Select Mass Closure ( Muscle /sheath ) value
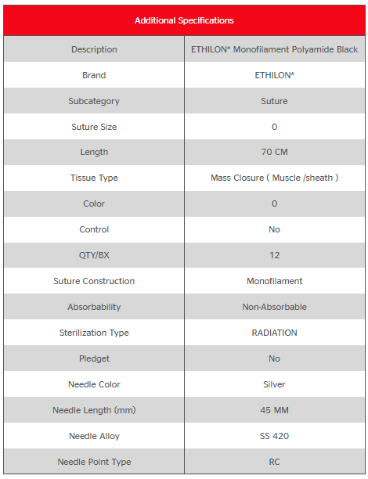Image resolution: width=368 pixels, height=479 pixels. coord(275,178)
